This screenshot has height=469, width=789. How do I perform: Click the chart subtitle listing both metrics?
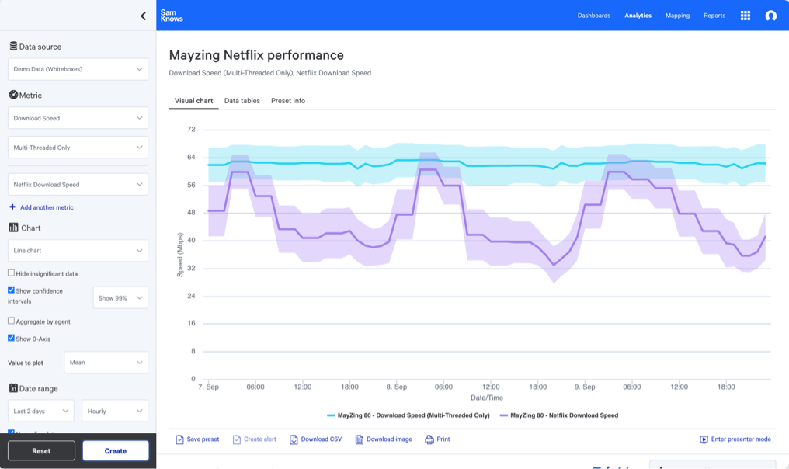pyautogui.click(x=269, y=73)
